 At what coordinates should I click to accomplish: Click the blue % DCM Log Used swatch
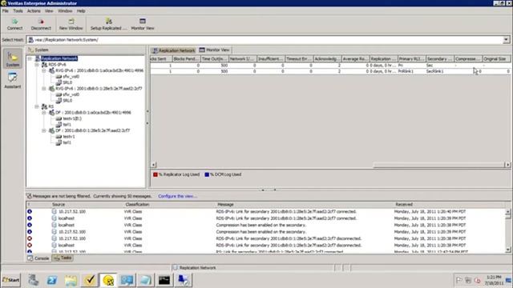click(207, 174)
